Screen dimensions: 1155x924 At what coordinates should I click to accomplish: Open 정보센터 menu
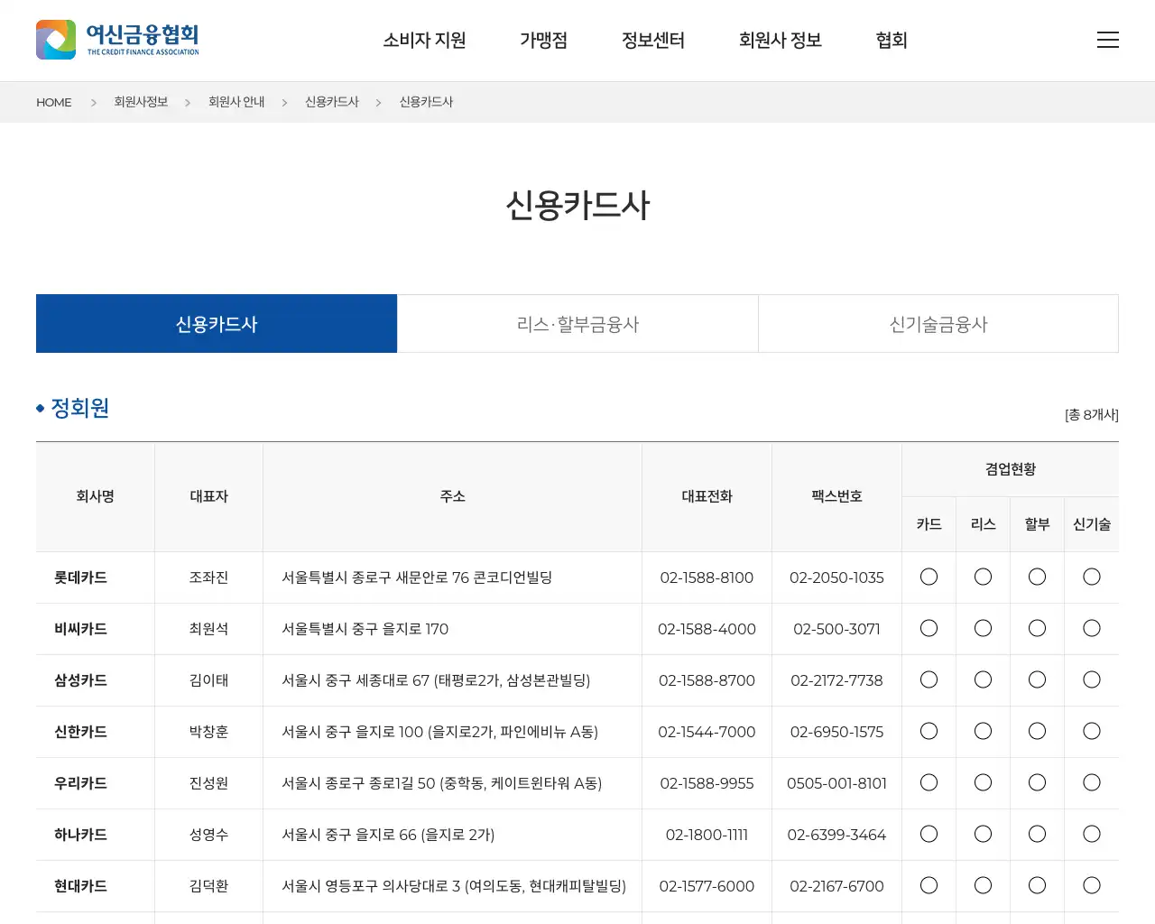(x=653, y=40)
